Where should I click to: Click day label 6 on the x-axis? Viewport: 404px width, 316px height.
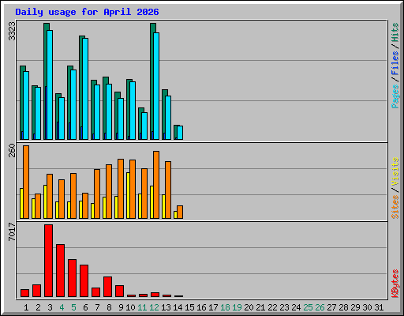click(x=85, y=307)
